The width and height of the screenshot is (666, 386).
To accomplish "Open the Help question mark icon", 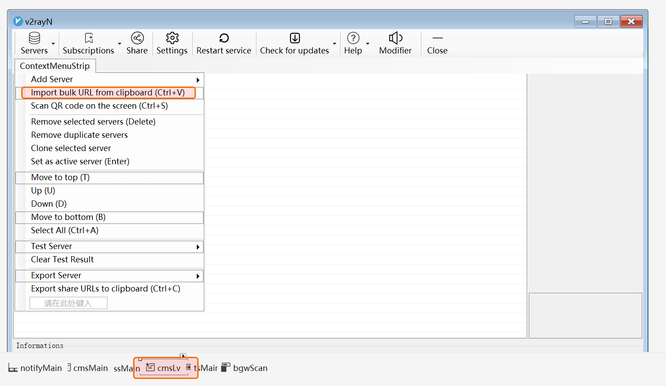I will point(353,38).
